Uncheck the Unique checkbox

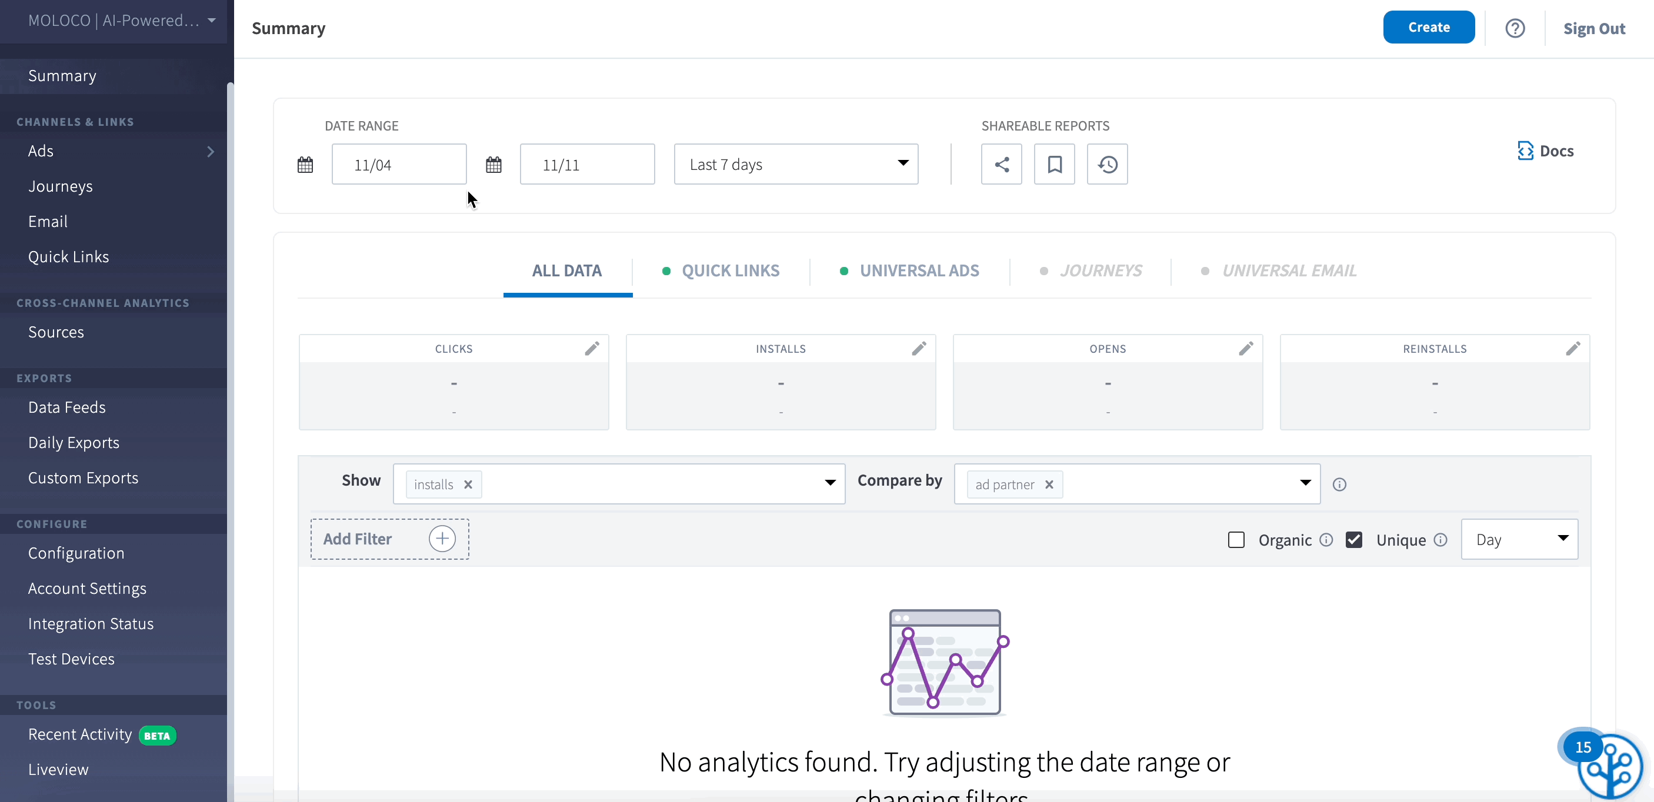click(x=1354, y=540)
